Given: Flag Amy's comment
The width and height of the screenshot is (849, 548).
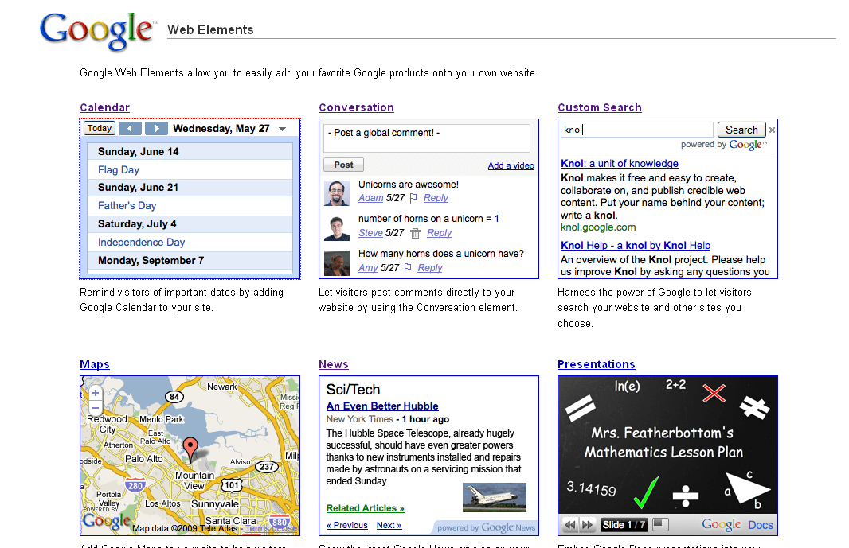Looking at the screenshot, I should (408, 268).
